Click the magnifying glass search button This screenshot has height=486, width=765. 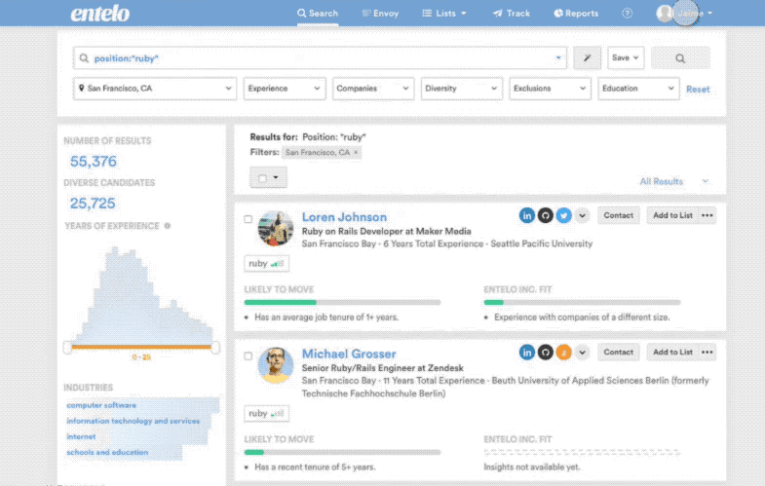(680, 58)
